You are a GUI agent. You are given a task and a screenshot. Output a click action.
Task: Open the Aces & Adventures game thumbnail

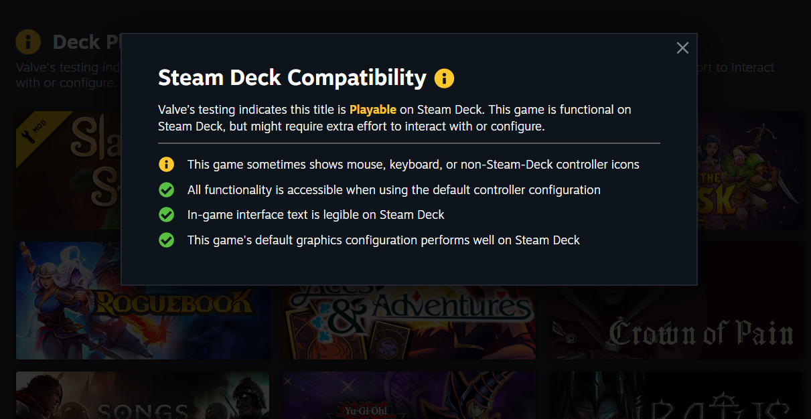409,321
